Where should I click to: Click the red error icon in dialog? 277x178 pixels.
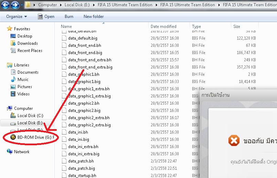click(x=234, y=140)
